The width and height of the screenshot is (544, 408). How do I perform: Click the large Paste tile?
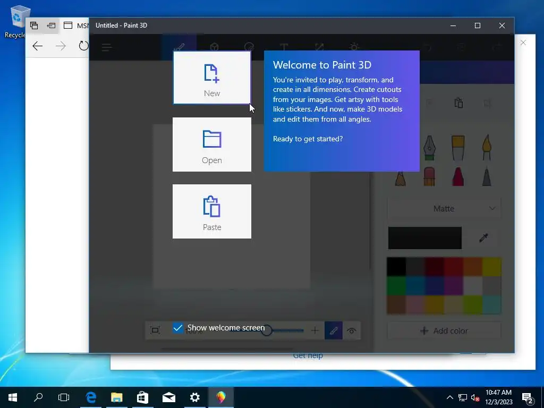click(x=212, y=211)
